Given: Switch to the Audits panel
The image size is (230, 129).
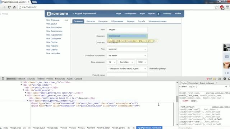Looking at the screenshot, I should click(69, 79).
